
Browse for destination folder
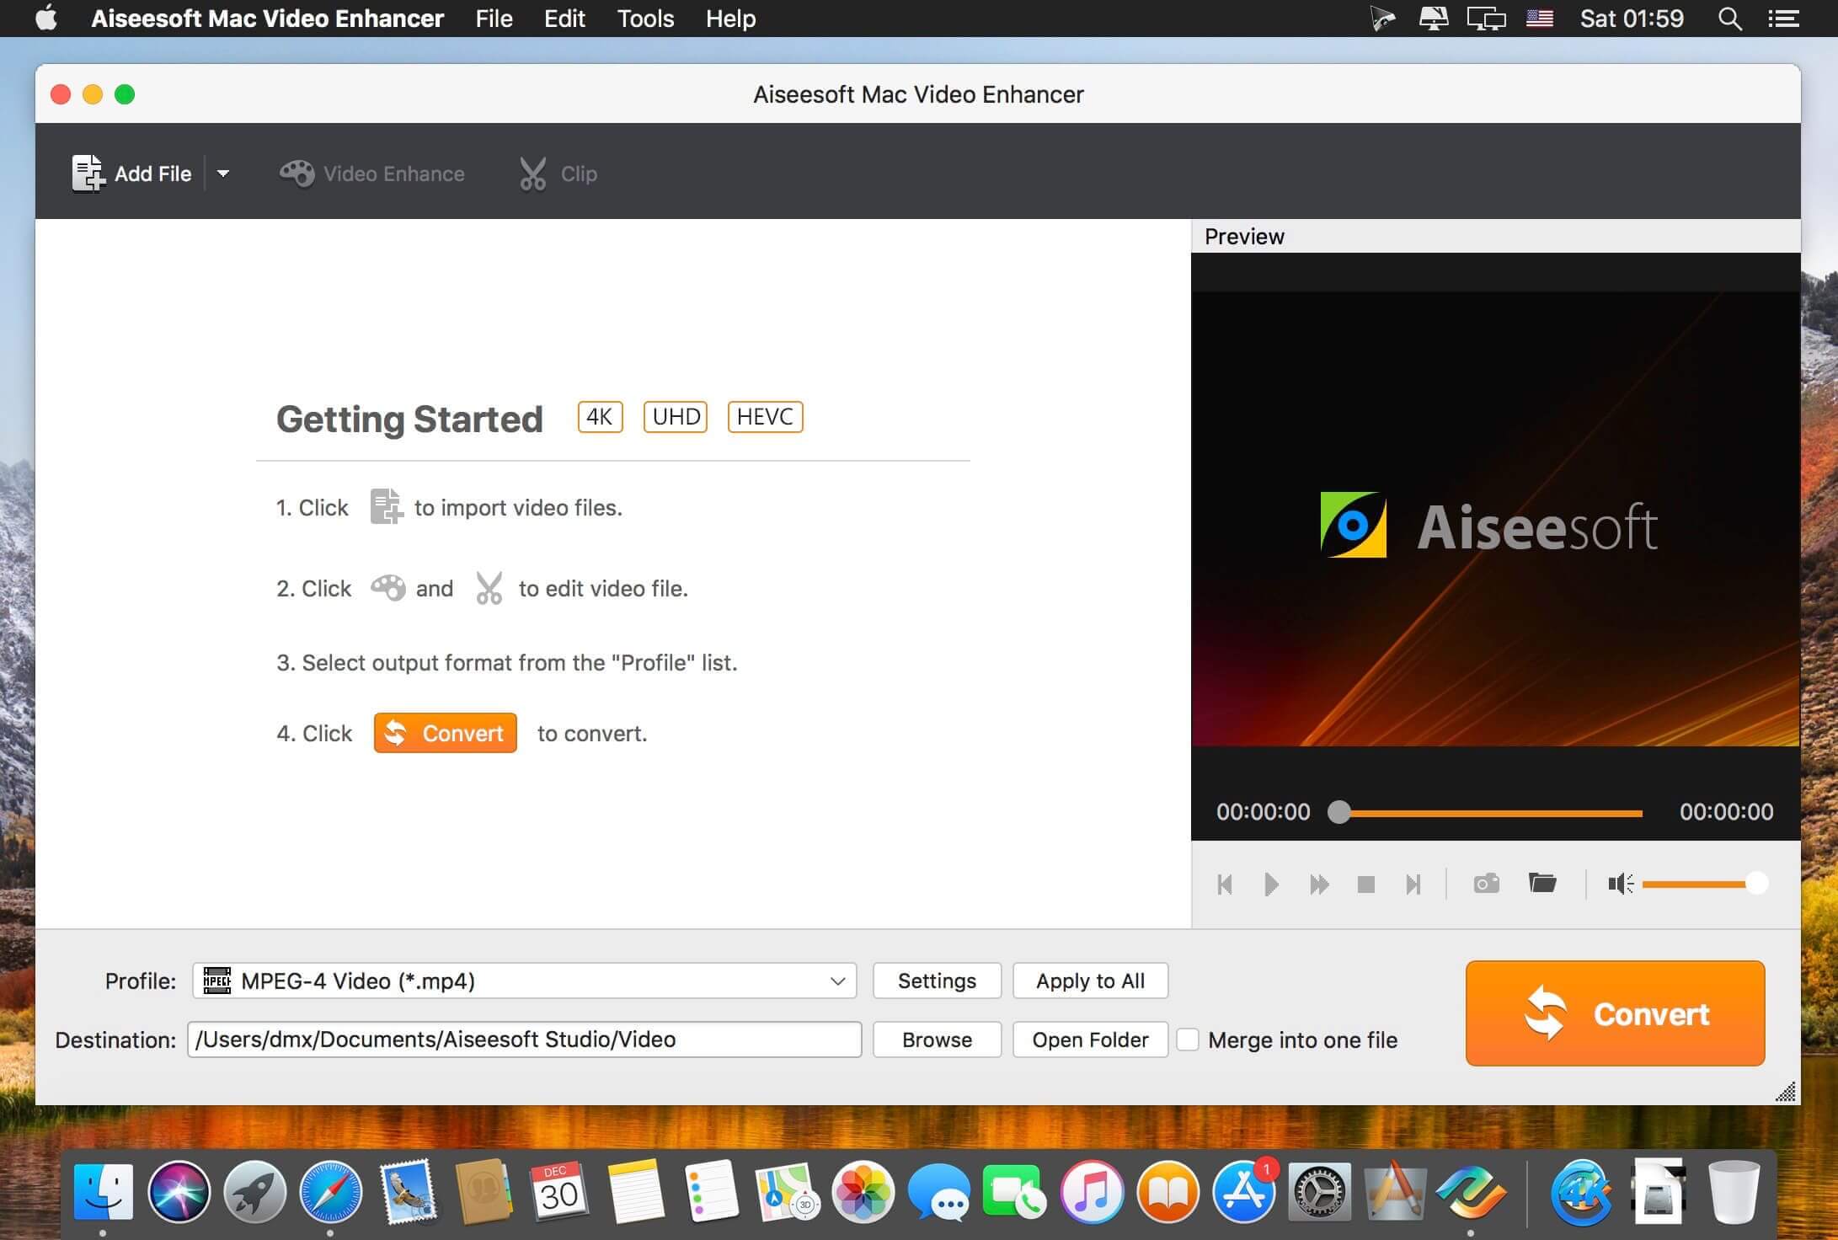click(937, 1040)
